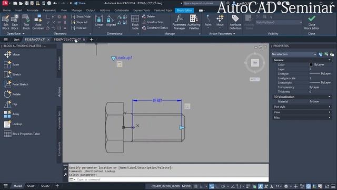Toggle the Authoring Palettes
Screen dimensions: 337x190
point(194,22)
